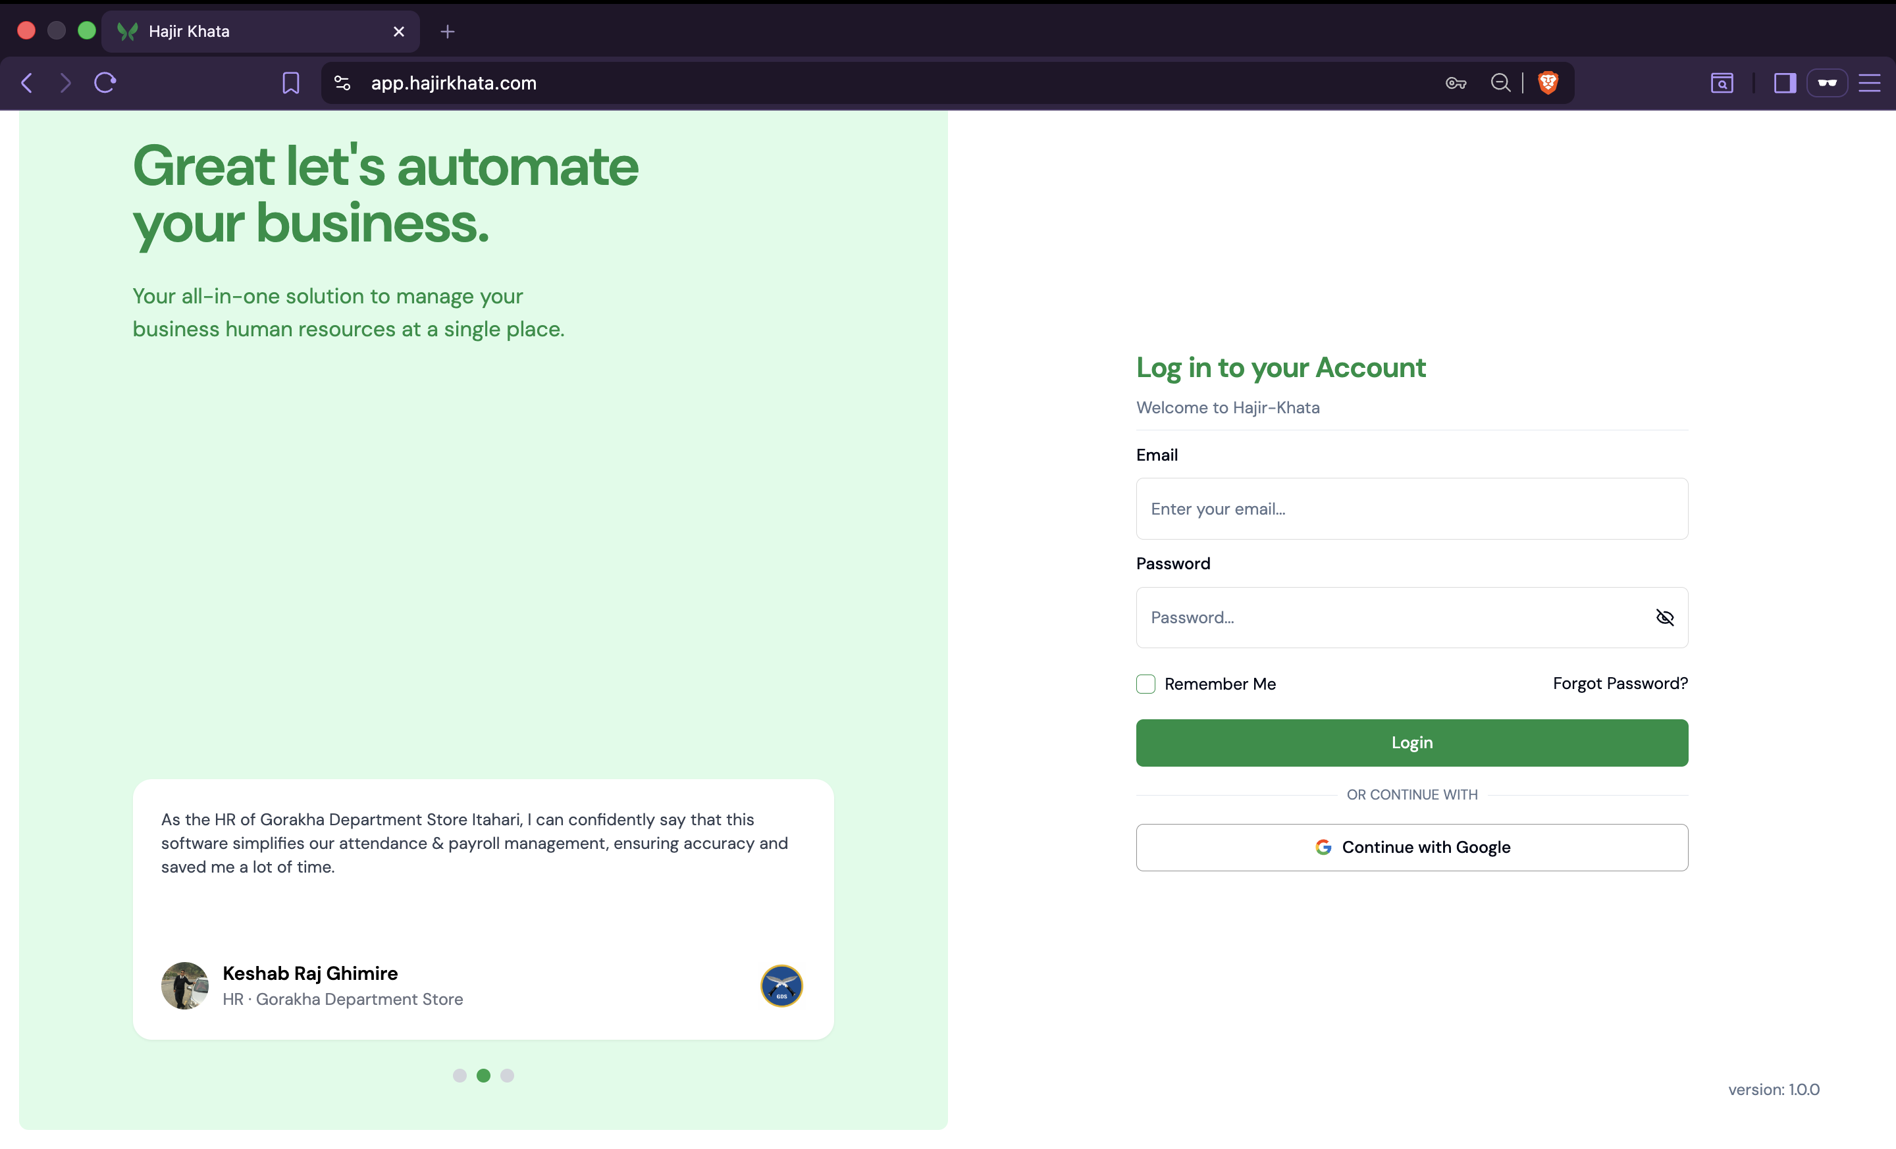Screen dimensions: 1896x1149
Task: Toggle the browser sidebar panel
Action: (x=1785, y=83)
